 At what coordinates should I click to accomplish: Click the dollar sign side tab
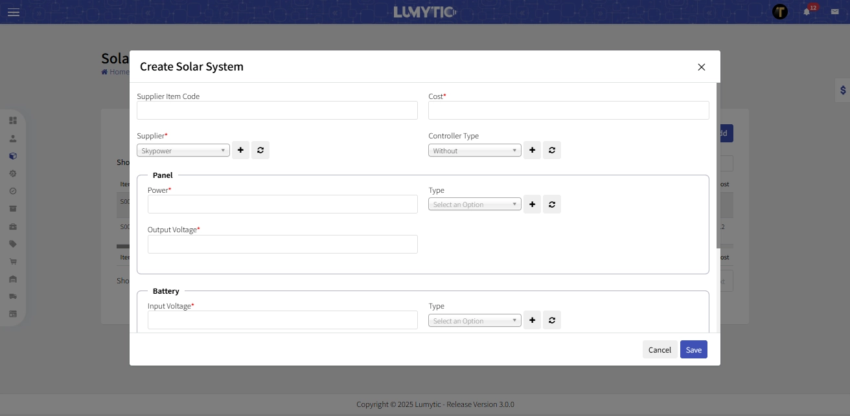842,91
